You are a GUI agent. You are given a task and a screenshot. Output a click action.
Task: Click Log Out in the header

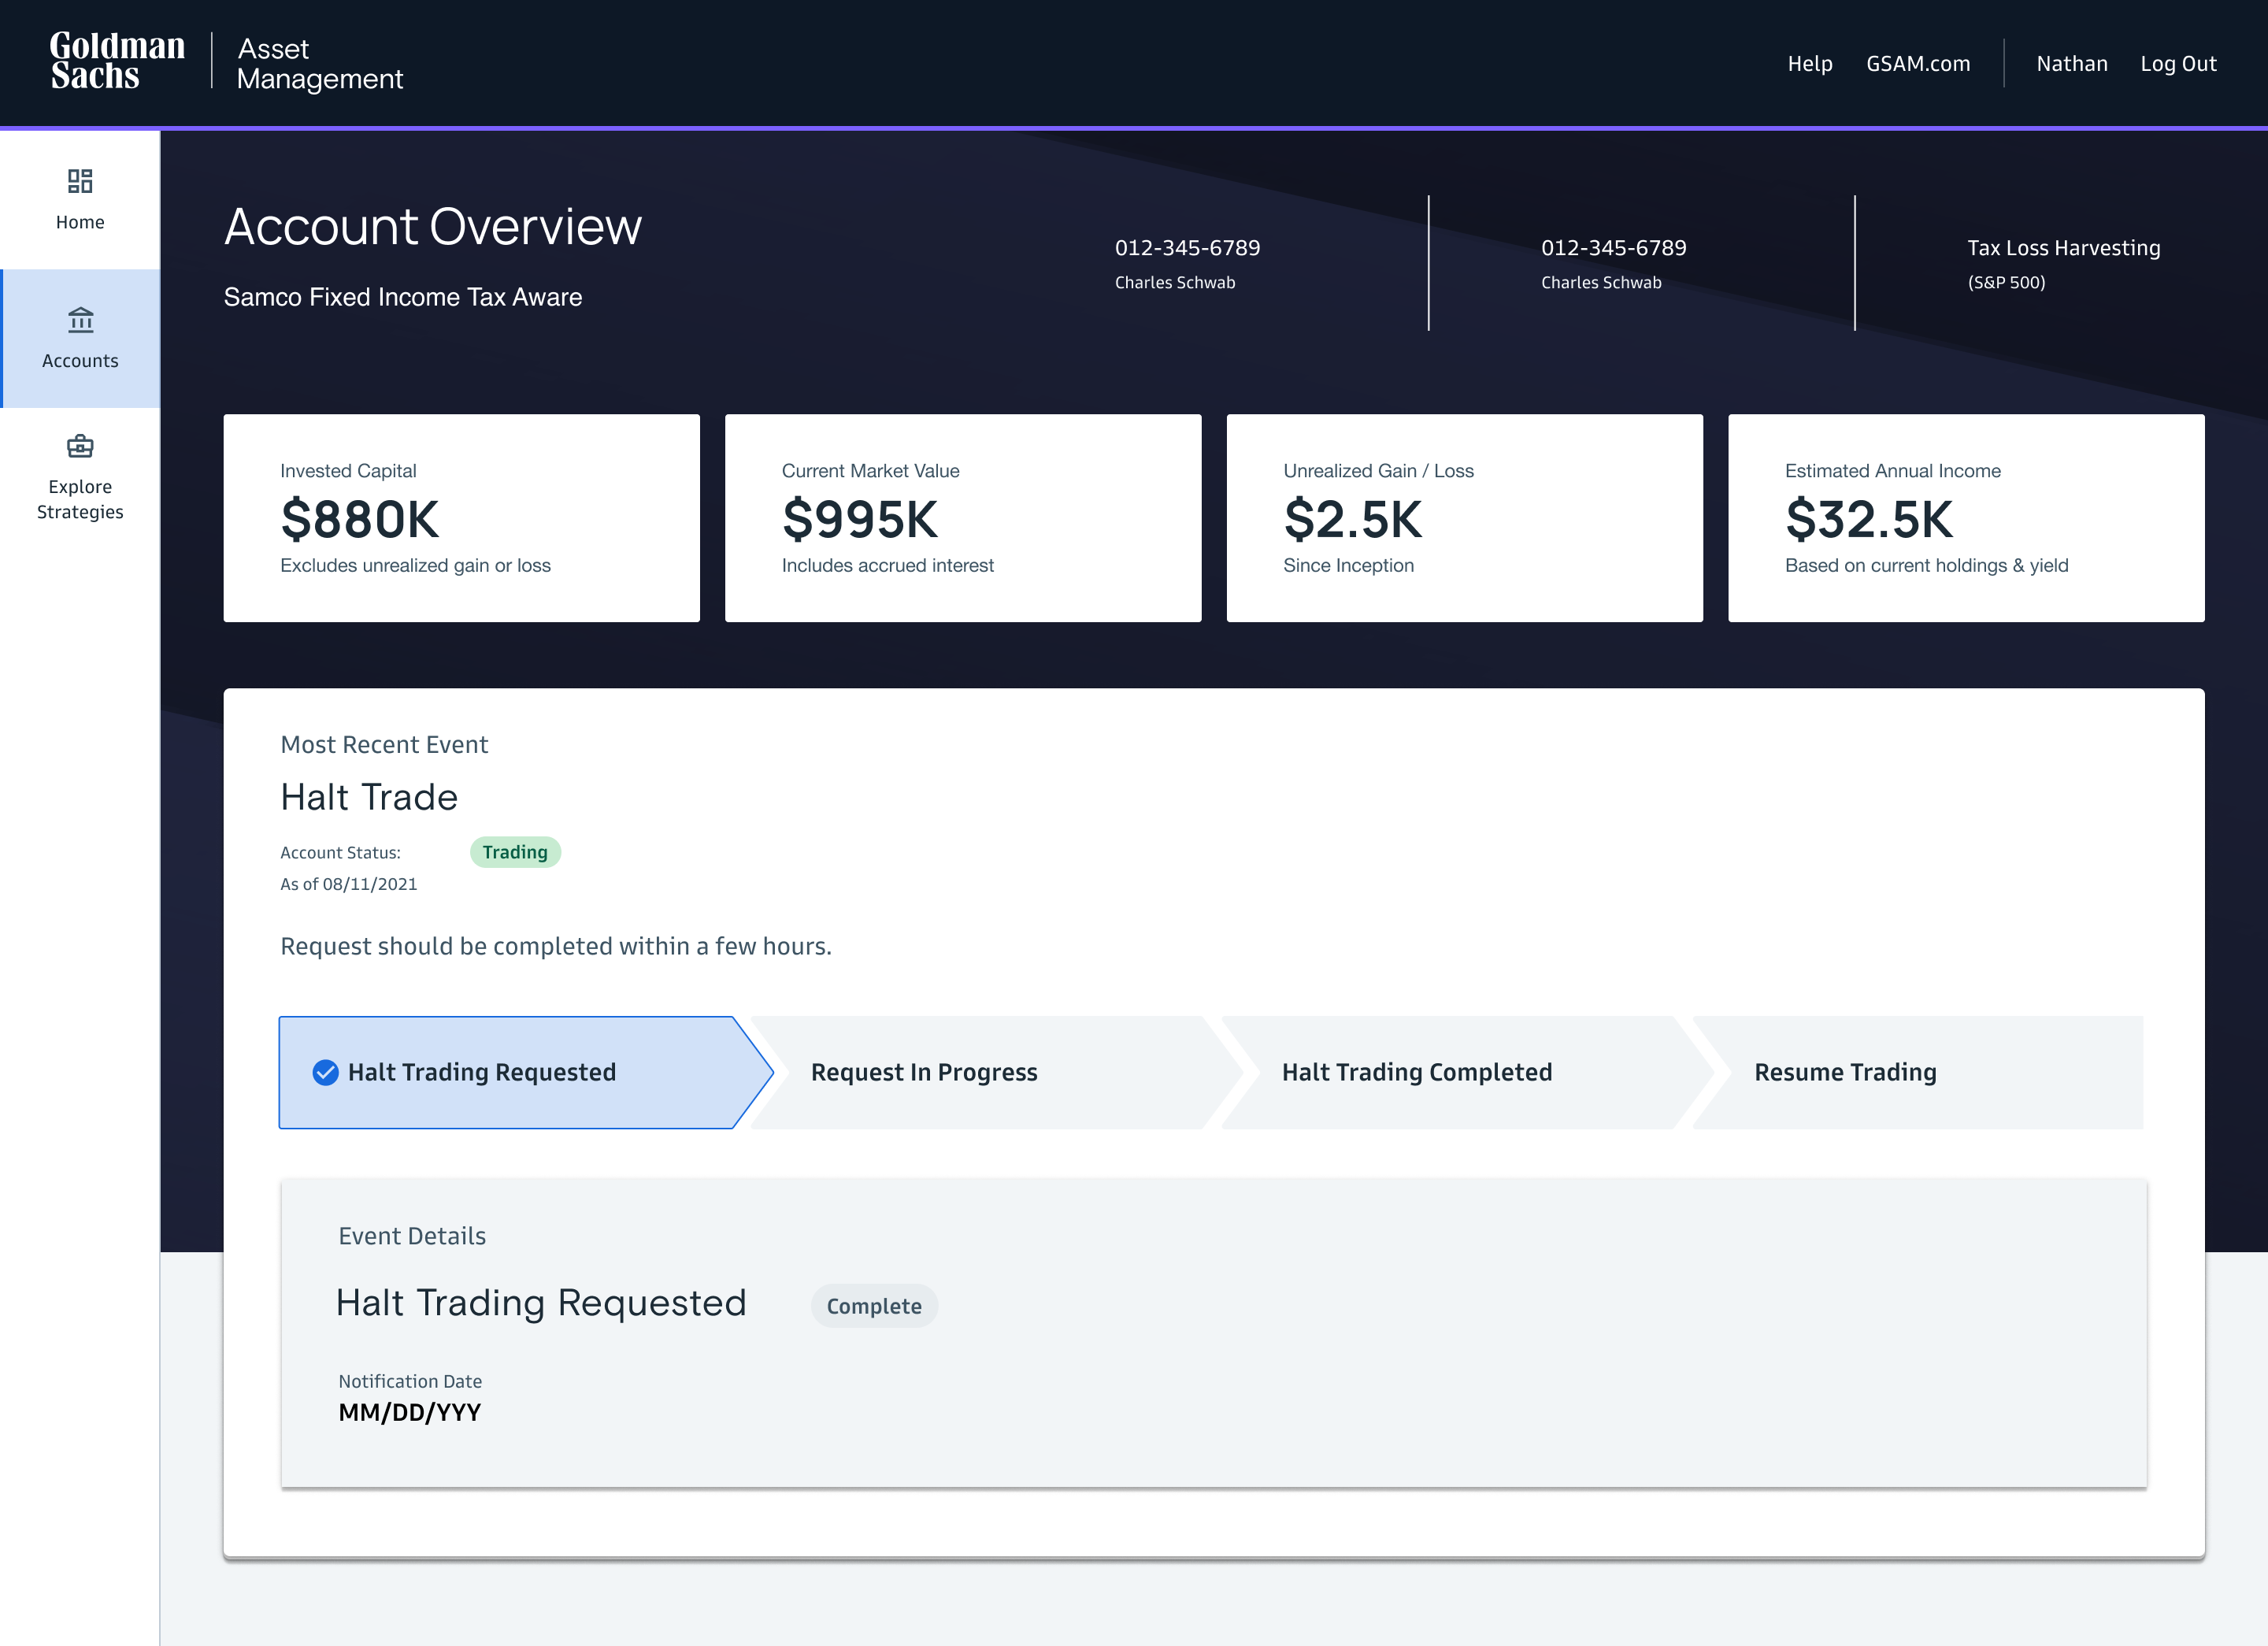2178,64
